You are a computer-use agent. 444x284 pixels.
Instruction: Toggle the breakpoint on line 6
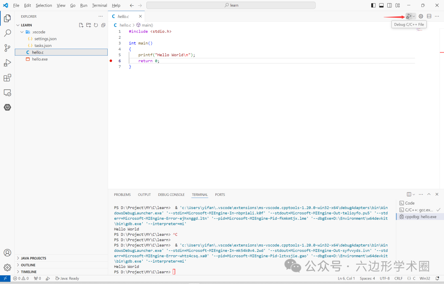[111, 61]
